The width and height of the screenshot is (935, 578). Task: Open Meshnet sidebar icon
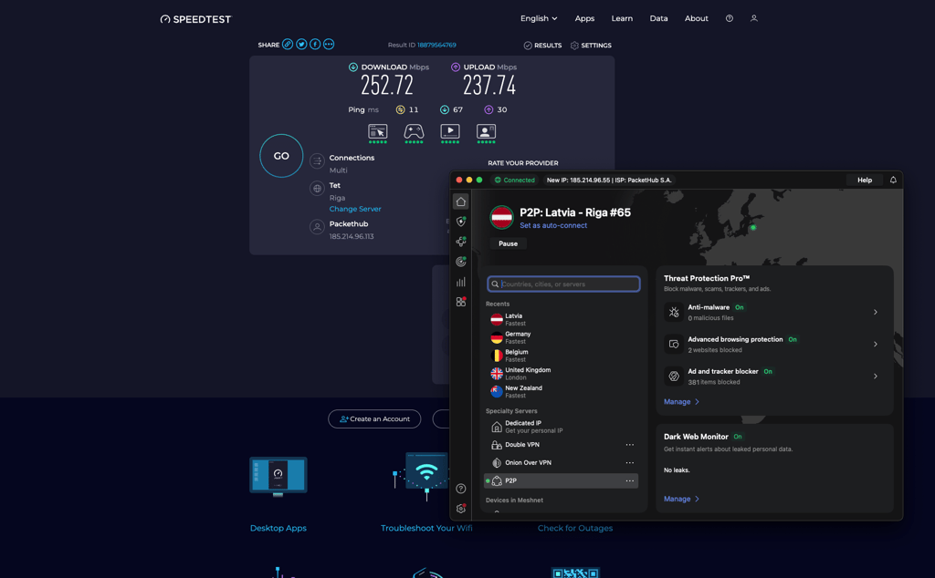(461, 241)
